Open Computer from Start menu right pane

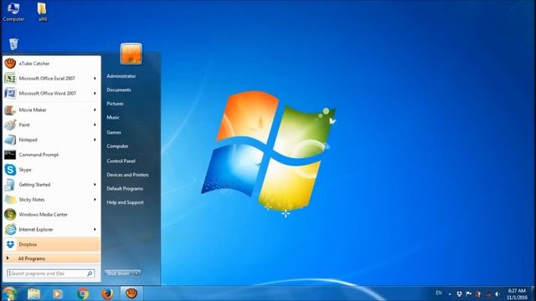point(117,146)
